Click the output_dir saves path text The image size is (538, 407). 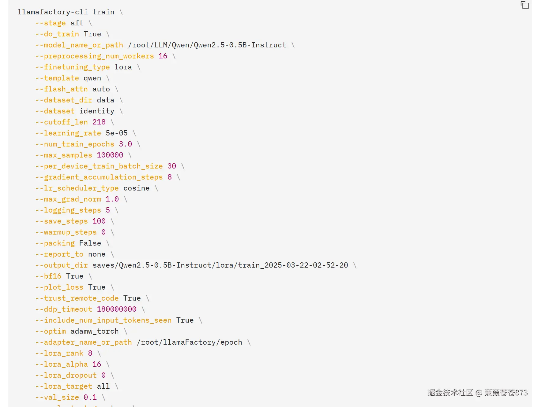pos(220,265)
